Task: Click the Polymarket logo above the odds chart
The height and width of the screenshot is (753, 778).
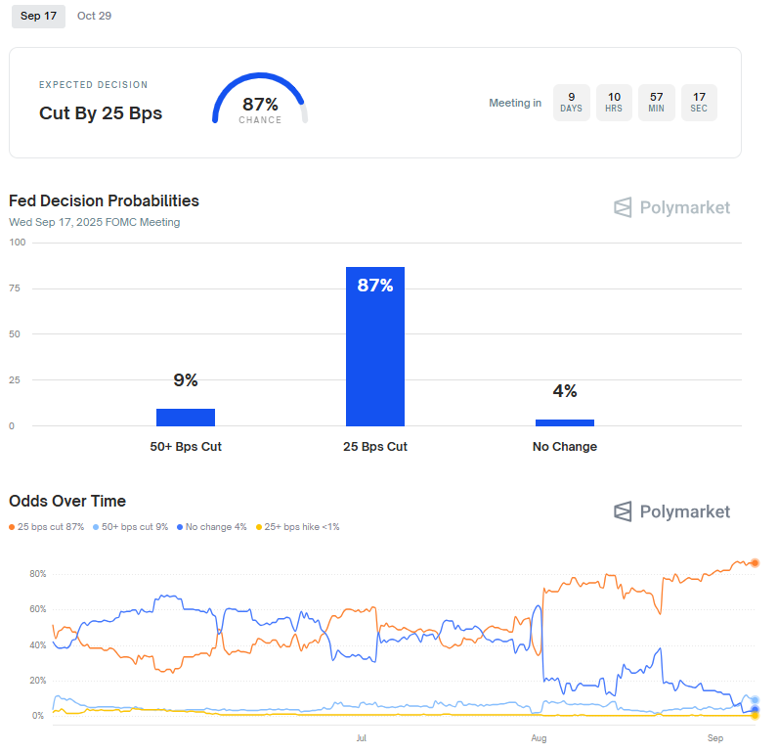Action: (671, 511)
